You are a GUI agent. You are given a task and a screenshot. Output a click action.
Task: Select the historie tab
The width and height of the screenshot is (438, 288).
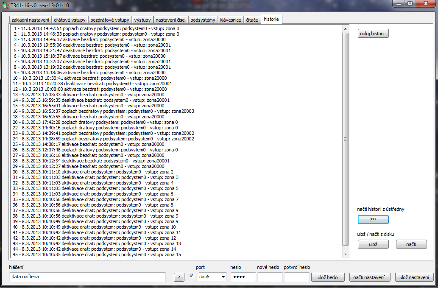point(271,19)
